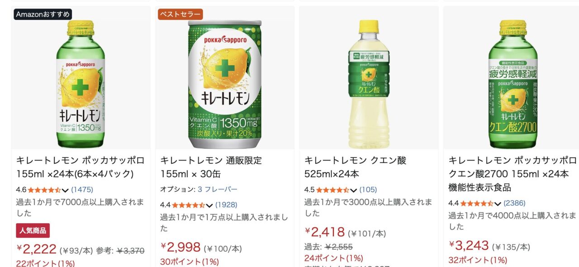Click the star rating of the クエン酸2700 product

tap(477, 203)
